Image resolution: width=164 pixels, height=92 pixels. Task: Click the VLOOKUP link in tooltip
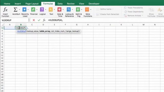click(x=22, y=31)
